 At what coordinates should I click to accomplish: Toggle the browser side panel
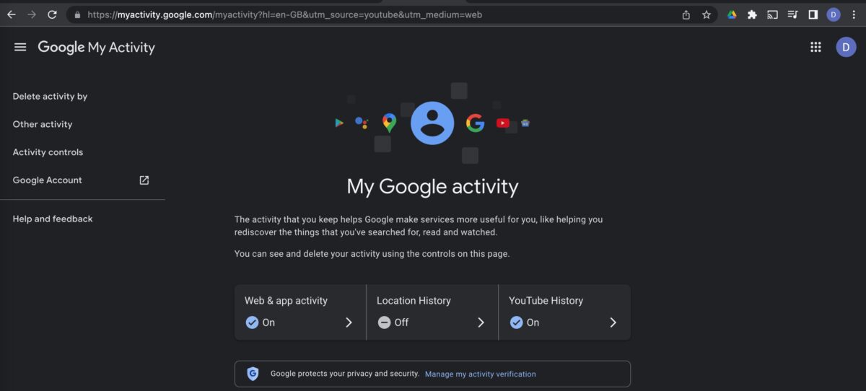pos(813,14)
